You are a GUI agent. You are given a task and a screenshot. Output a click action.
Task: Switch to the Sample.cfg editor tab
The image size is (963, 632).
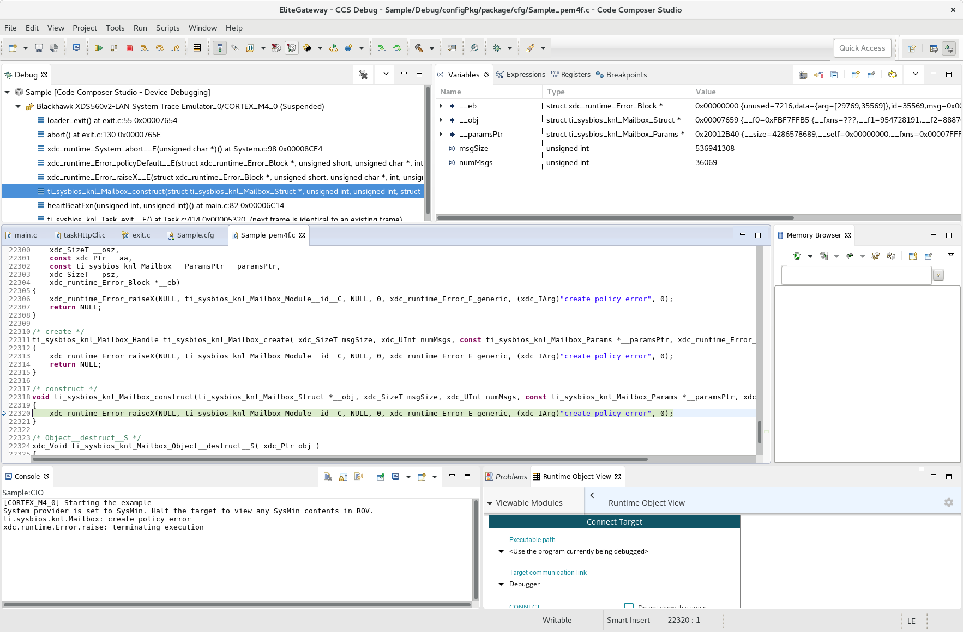191,235
